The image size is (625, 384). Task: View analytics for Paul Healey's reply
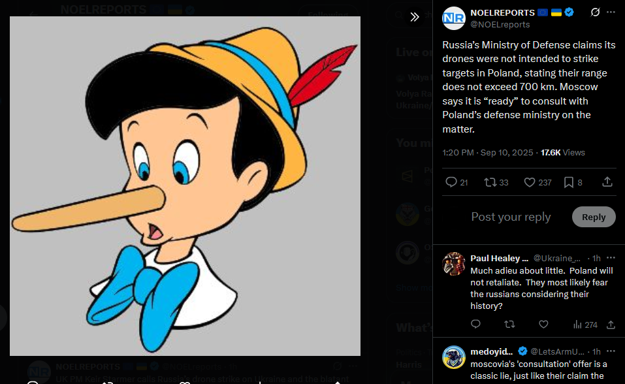585,325
